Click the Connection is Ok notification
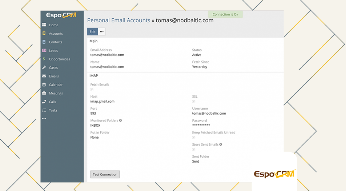This screenshot has height=191, width=346. tap(225, 14)
